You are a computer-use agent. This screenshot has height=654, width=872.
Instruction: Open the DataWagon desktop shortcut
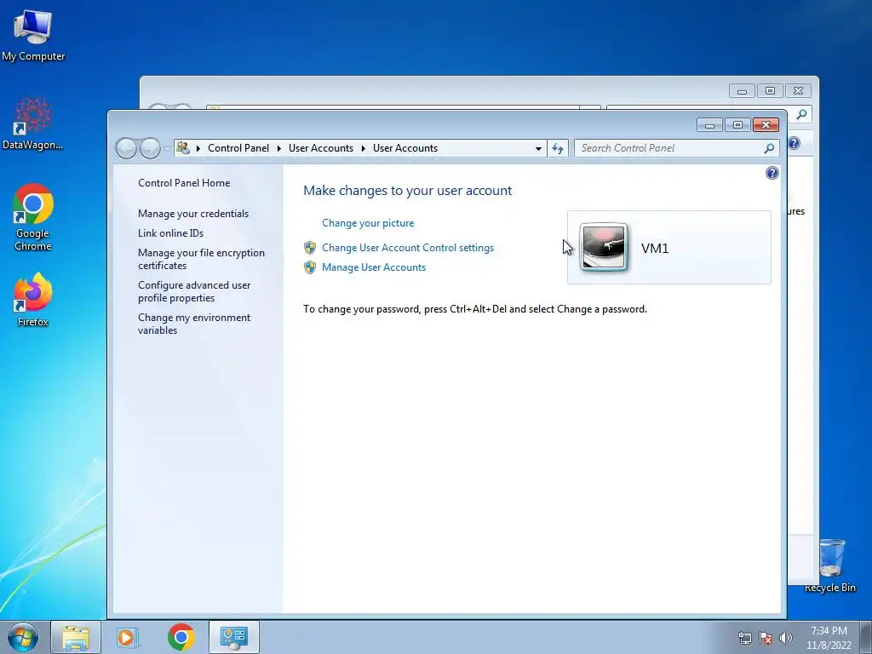click(x=33, y=123)
